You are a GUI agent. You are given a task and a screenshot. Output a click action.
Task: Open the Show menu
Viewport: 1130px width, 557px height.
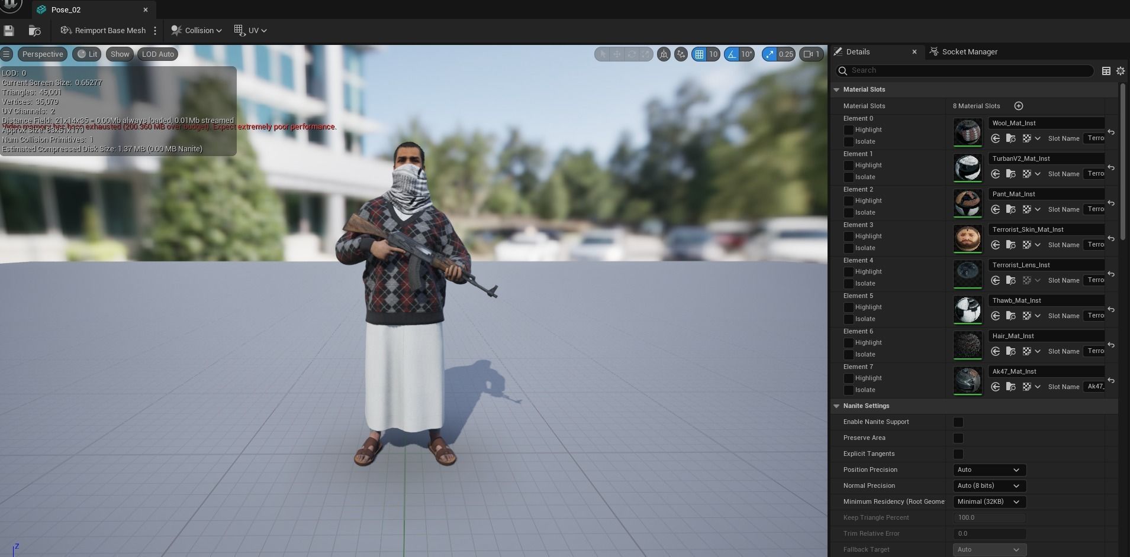[120, 54]
